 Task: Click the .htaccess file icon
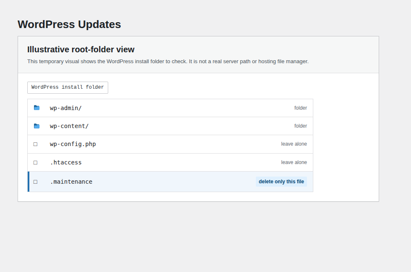click(35, 162)
